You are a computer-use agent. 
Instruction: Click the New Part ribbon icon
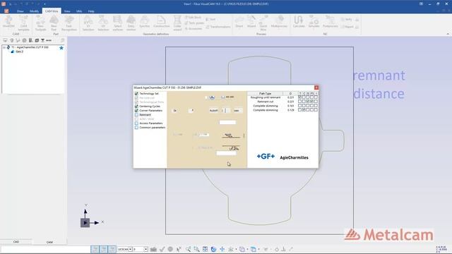(54, 23)
